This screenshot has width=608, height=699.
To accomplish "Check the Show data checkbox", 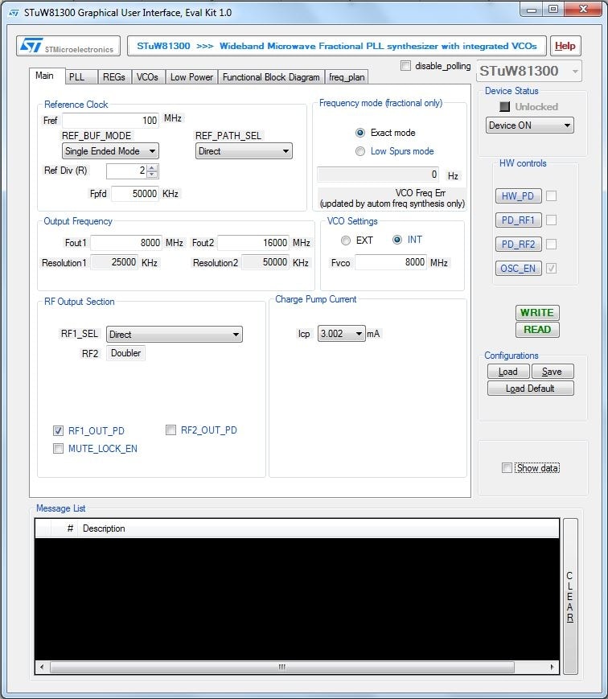I will (507, 468).
